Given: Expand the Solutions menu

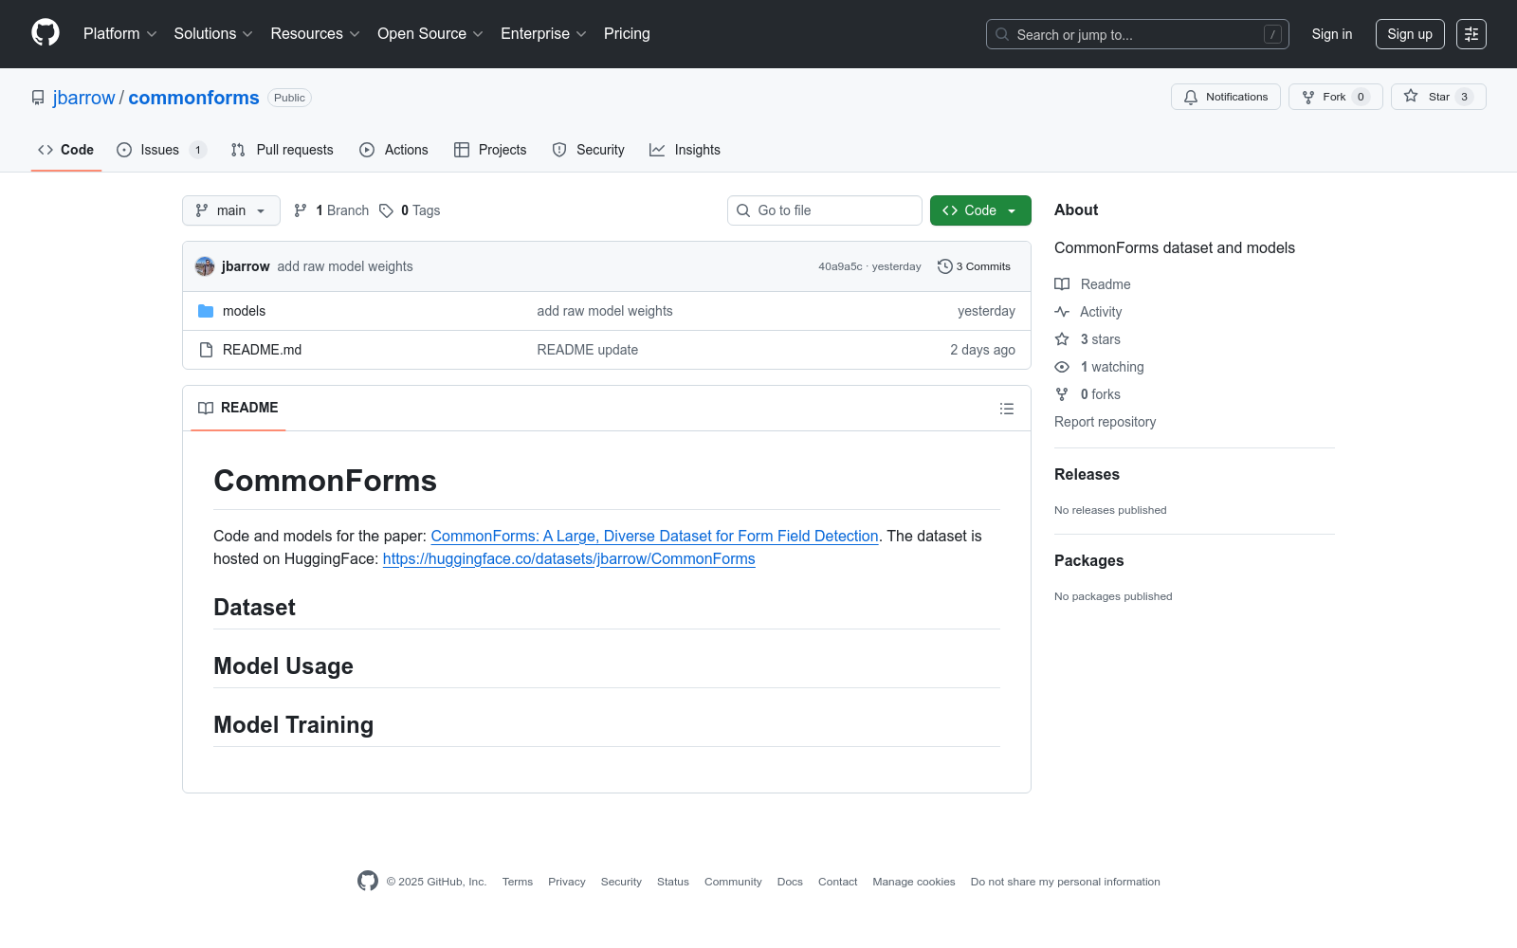Looking at the screenshot, I should (x=213, y=34).
